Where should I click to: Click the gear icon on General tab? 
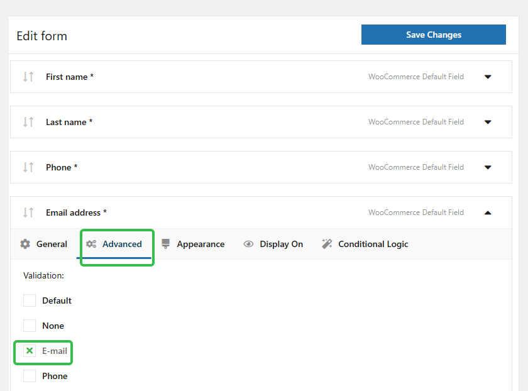(25, 244)
